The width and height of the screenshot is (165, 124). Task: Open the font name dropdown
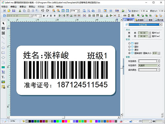(x=30, y=16)
